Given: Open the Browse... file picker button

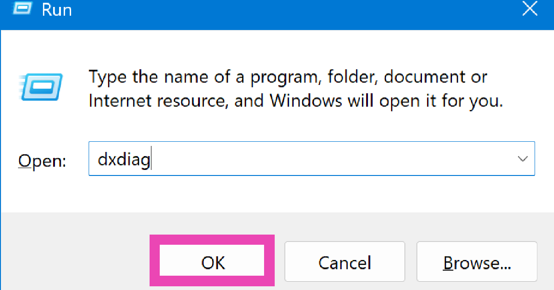Looking at the screenshot, I should [477, 263].
